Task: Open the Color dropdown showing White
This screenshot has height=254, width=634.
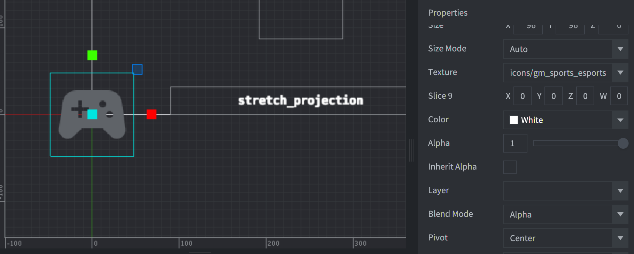Action: [620, 120]
